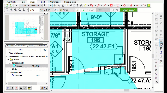The height and width of the screenshot is (93, 167).
Task: Click the Qty1 column header
Action: (x=35, y=50)
